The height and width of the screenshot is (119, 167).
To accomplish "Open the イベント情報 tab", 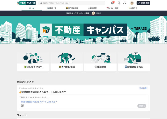I will (x=112, y=8).
